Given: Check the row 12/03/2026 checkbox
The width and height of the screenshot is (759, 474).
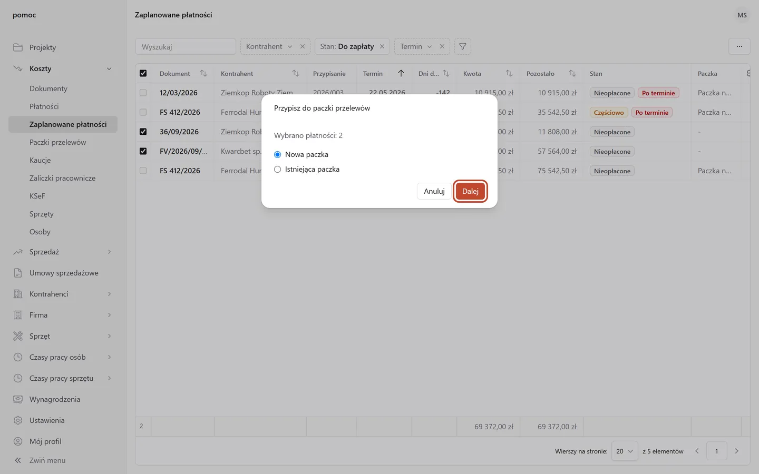Looking at the screenshot, I should [x=143, y=93].
